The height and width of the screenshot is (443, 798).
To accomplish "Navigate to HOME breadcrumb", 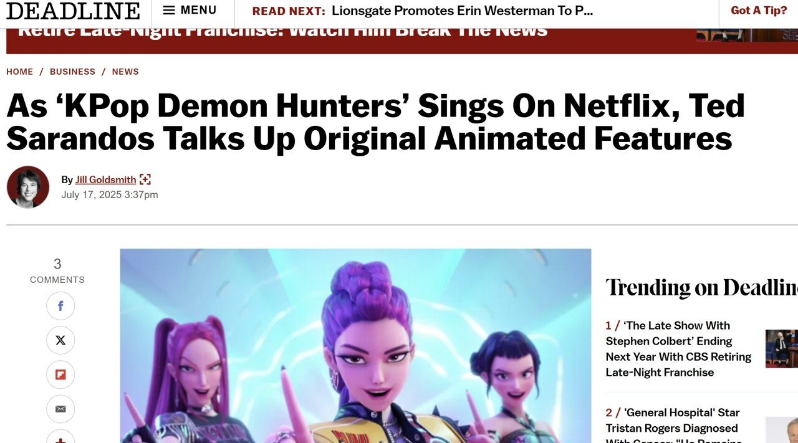I will click(x=20, y=72).
